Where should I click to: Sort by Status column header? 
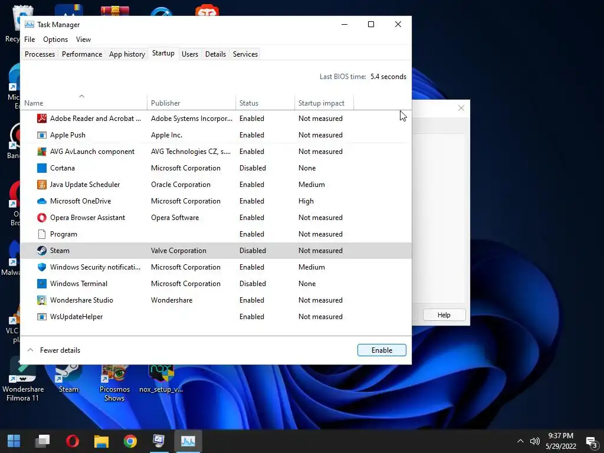click(x=265, y=103)
